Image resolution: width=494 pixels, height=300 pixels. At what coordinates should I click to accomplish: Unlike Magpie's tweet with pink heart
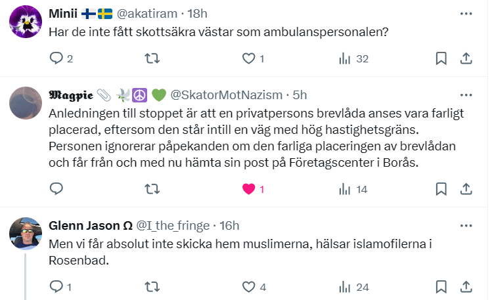click(x=248, y=189)
